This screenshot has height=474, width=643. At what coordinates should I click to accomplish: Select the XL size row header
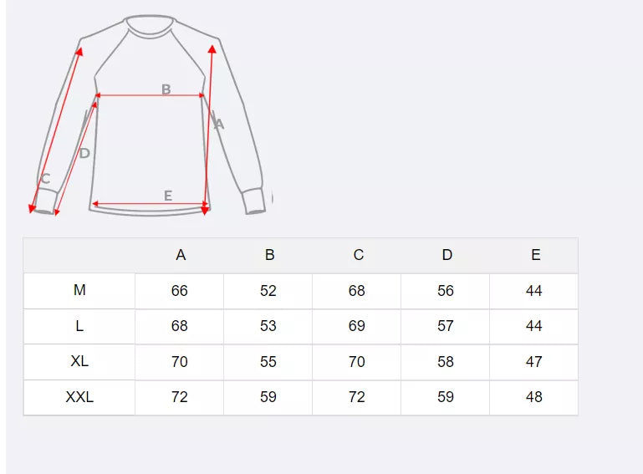79,361
